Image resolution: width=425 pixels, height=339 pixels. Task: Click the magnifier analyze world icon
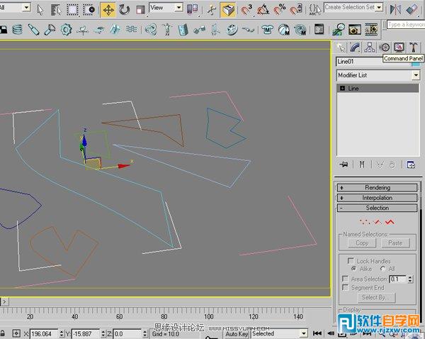click(x=339, y=30)
